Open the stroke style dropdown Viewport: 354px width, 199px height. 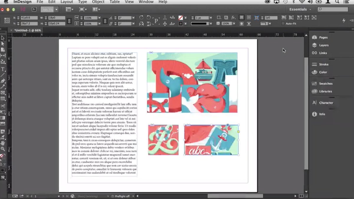(x=210, y=24)
